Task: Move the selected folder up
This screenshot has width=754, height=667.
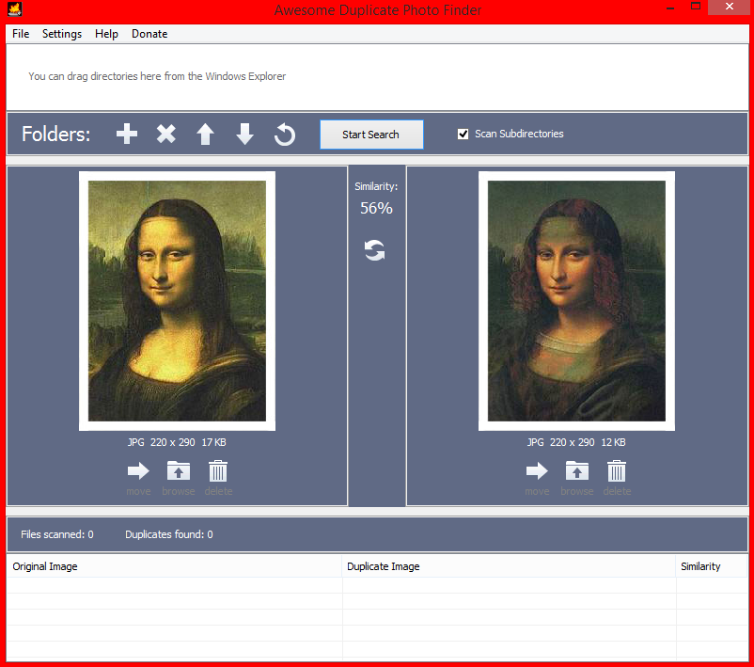Action: point(205,134)
